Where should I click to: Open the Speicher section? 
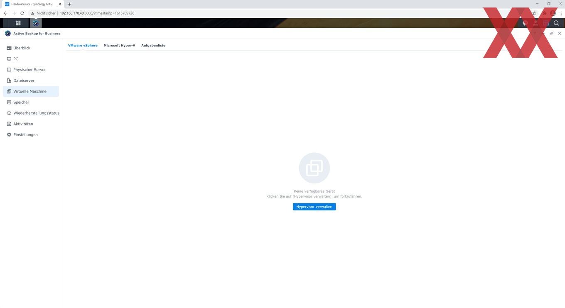(31, 102)
